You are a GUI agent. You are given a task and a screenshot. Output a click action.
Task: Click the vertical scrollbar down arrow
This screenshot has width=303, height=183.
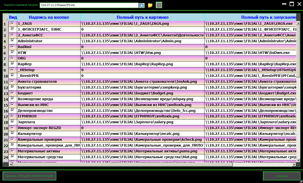point(298,160)
